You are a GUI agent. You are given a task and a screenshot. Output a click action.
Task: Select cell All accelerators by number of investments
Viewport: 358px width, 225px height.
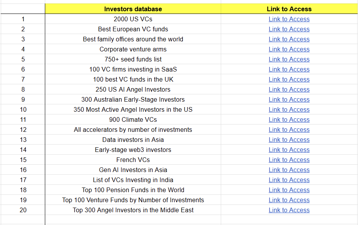tap(133, 130)
